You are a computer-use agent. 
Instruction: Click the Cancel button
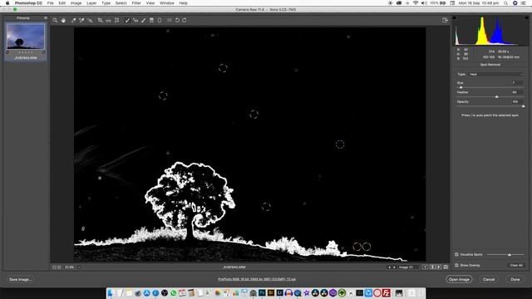489,279
